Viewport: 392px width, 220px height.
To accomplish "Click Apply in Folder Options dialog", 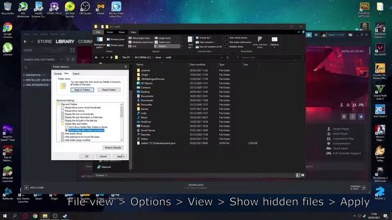I will (120, 156).
